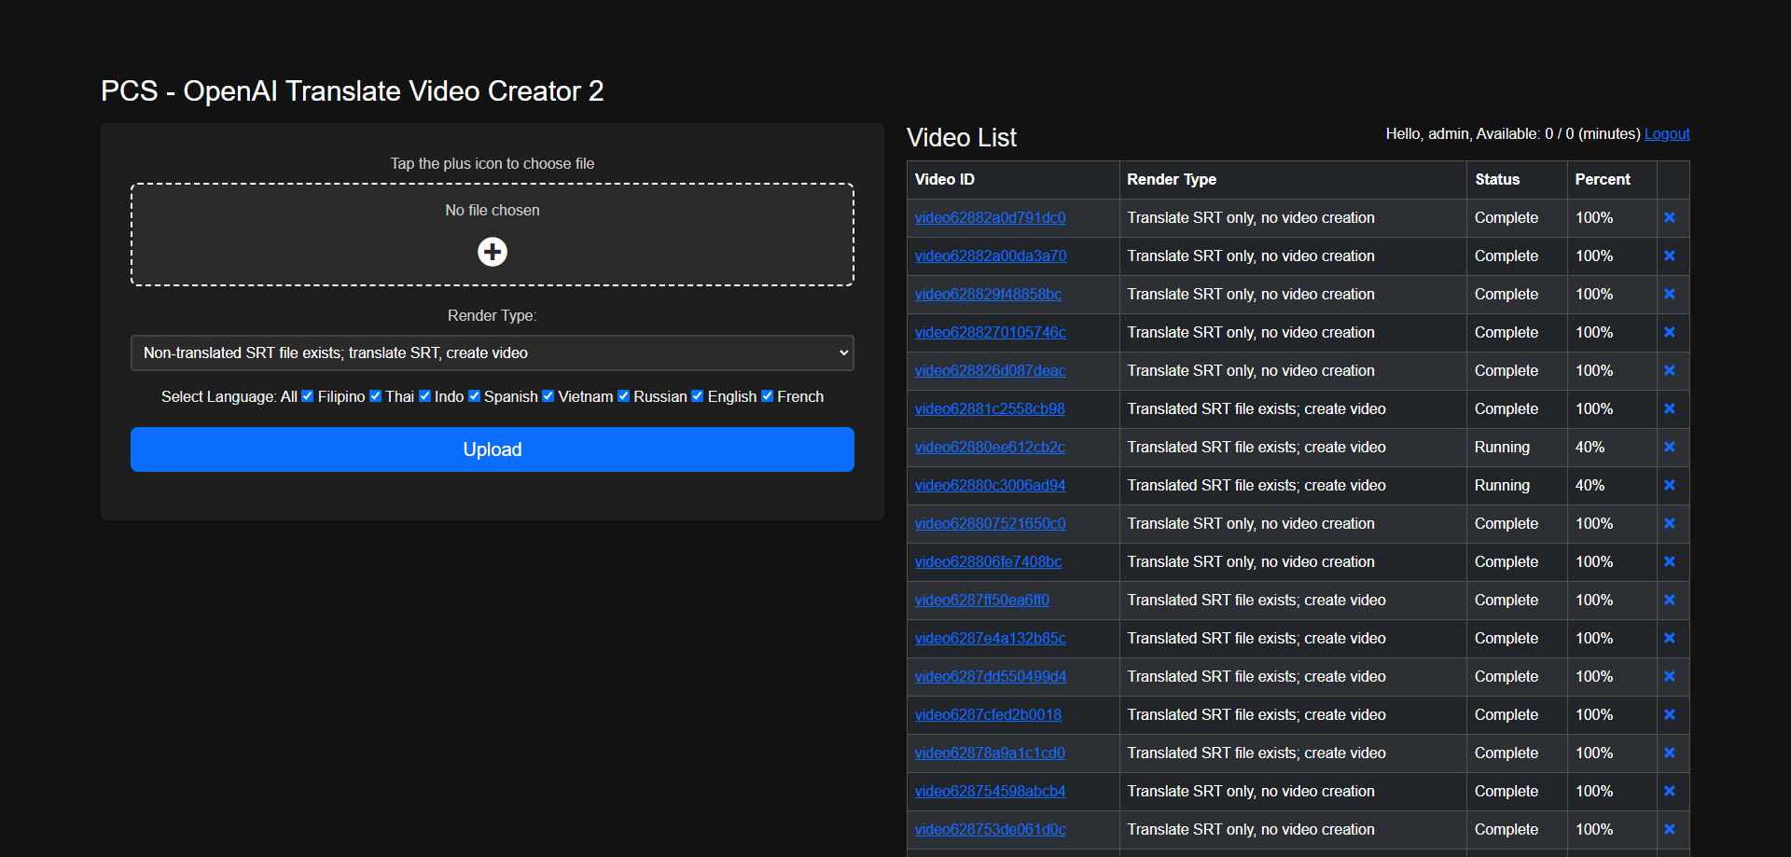The width and height of the screenshot is (1791, 857).
Task: Toggle checkbox between English and French
Action: (768, 396)
